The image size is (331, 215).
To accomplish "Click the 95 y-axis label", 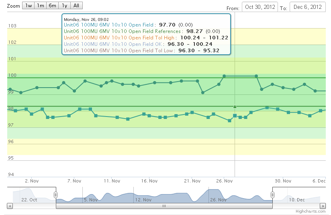I will pos(11,158).
